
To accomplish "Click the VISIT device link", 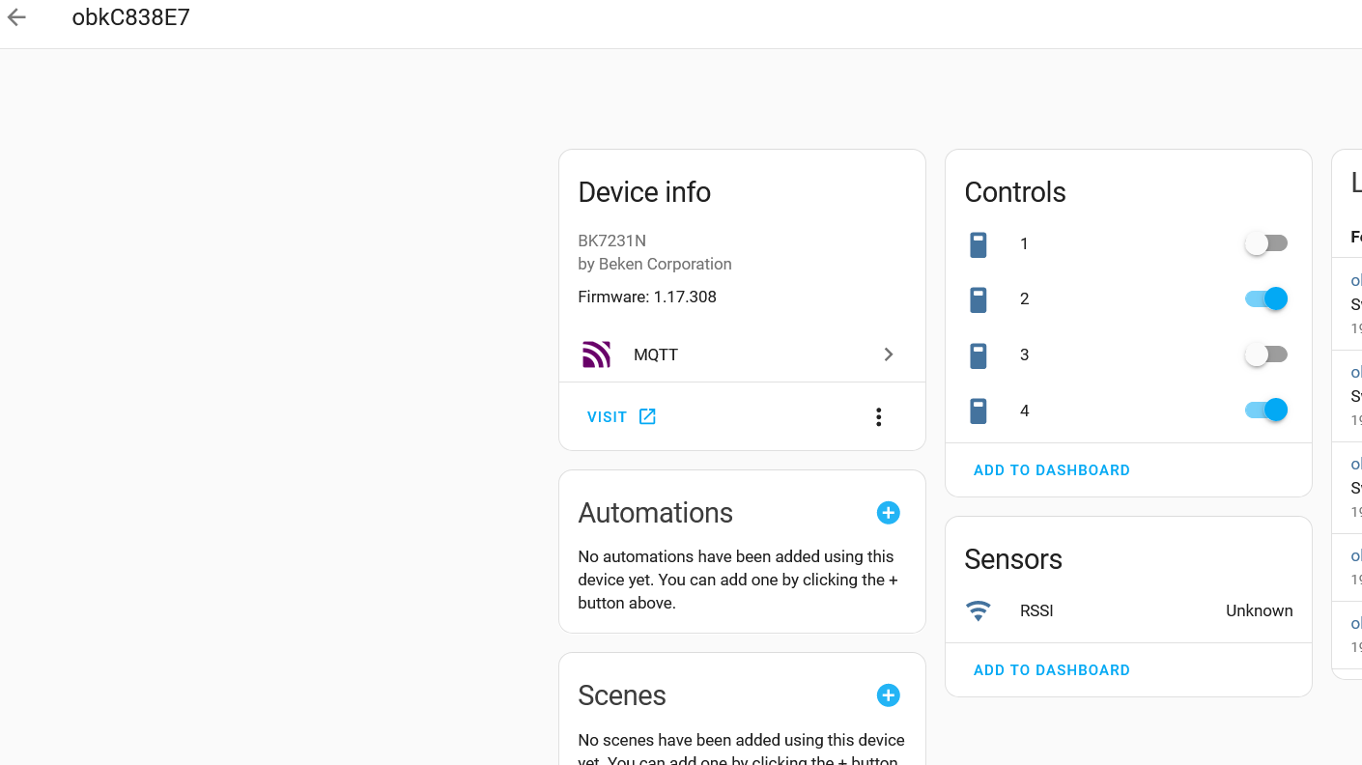I will (x=607, y=417).
